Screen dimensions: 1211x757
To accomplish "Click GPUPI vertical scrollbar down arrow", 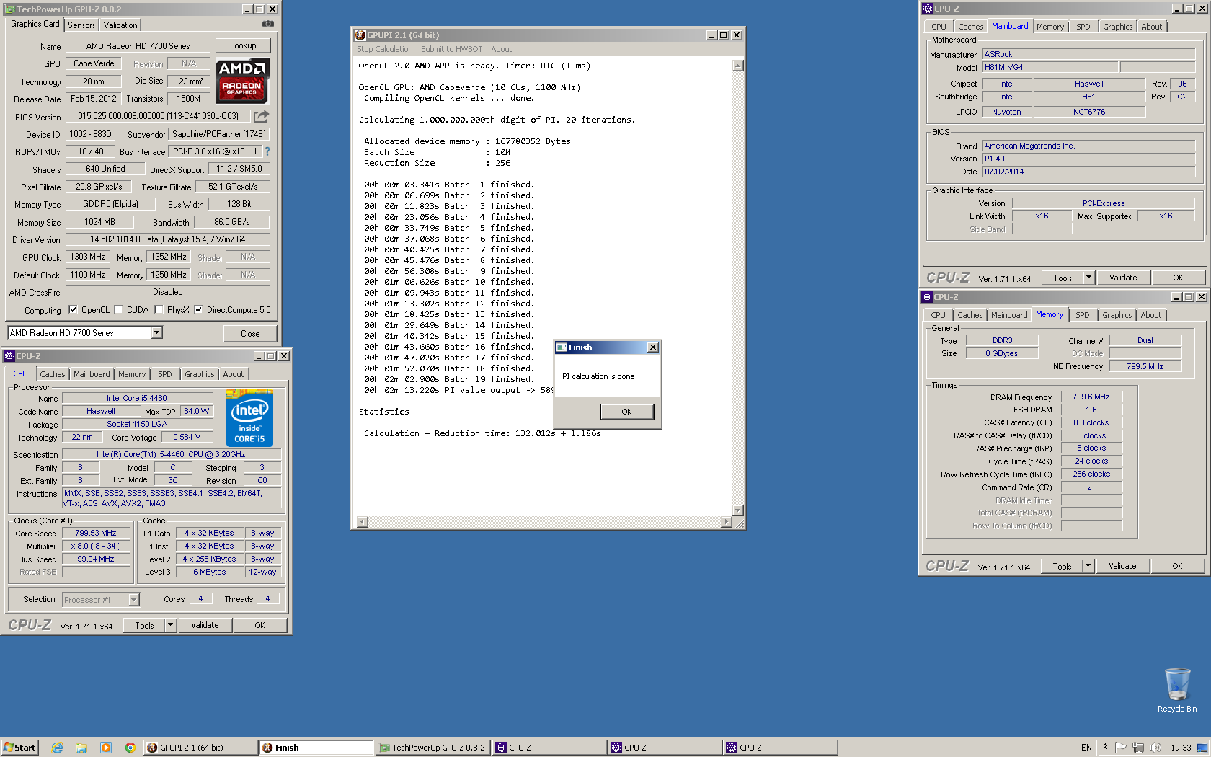I will pos(737,510).
